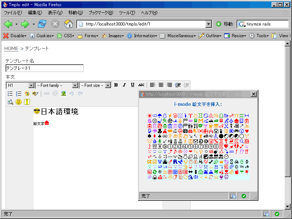292x219 pixels.
Task: Open the Resize dropdown menu
Action: click(x=235, y=36)
